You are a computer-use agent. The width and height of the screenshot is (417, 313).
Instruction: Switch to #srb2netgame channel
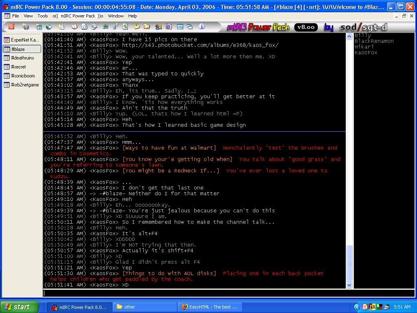[x=22, y=85]
